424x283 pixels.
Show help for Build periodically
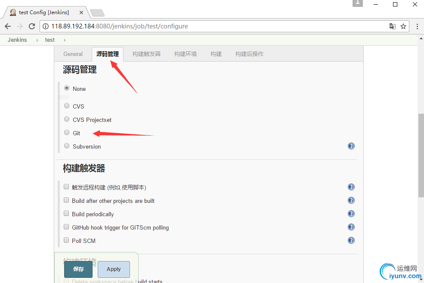point(351,214)
